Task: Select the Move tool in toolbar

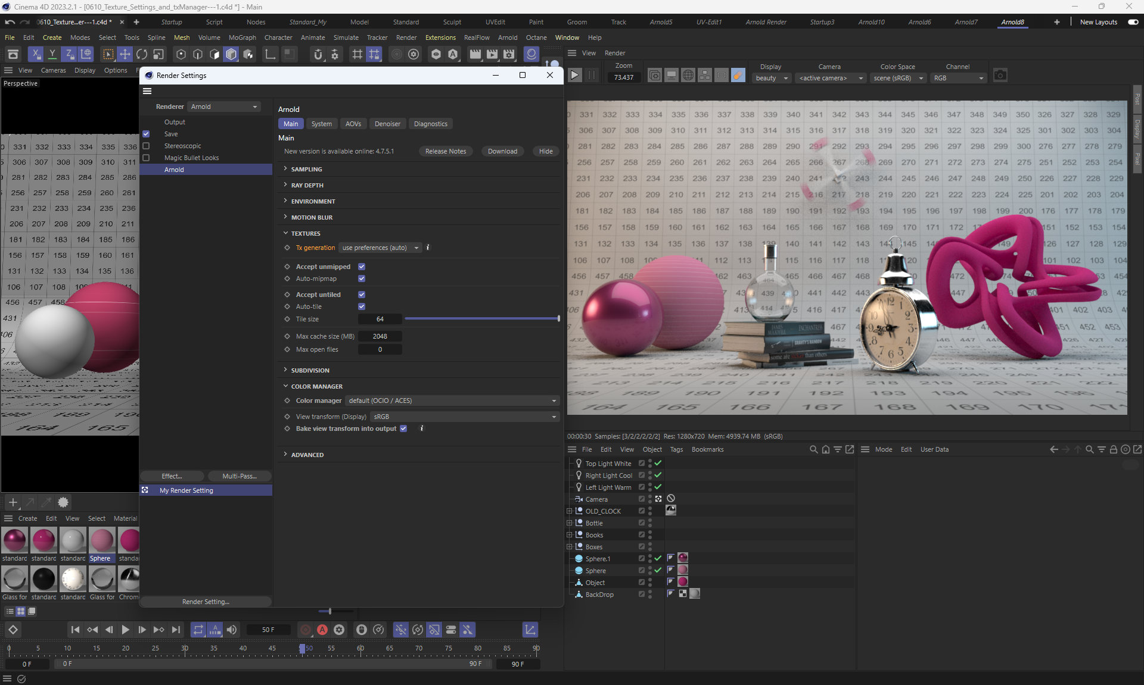Action: click(x=125, y=54)
